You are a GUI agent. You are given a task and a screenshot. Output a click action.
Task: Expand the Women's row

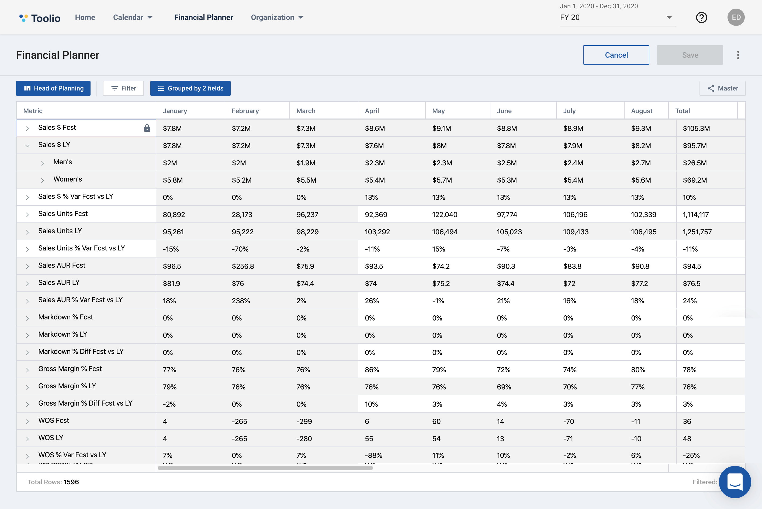42,180
